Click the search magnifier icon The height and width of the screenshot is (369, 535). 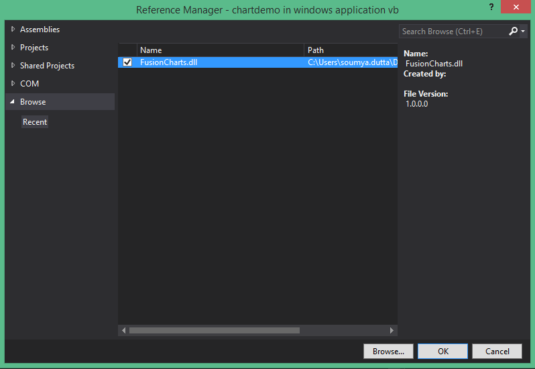click(514, 32)
